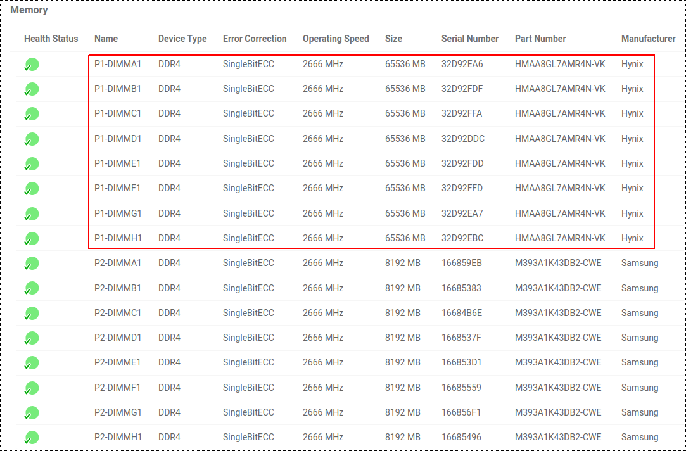Click the health status icon for P1-DIMMA1
686x451 pixels.
point(32,65)
